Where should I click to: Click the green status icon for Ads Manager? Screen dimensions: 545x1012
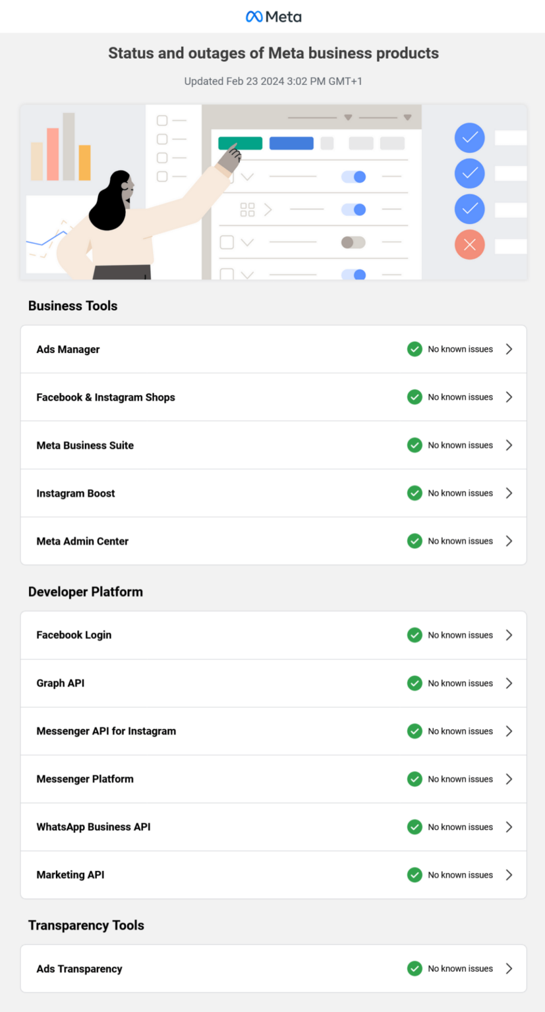click(415, 349)
